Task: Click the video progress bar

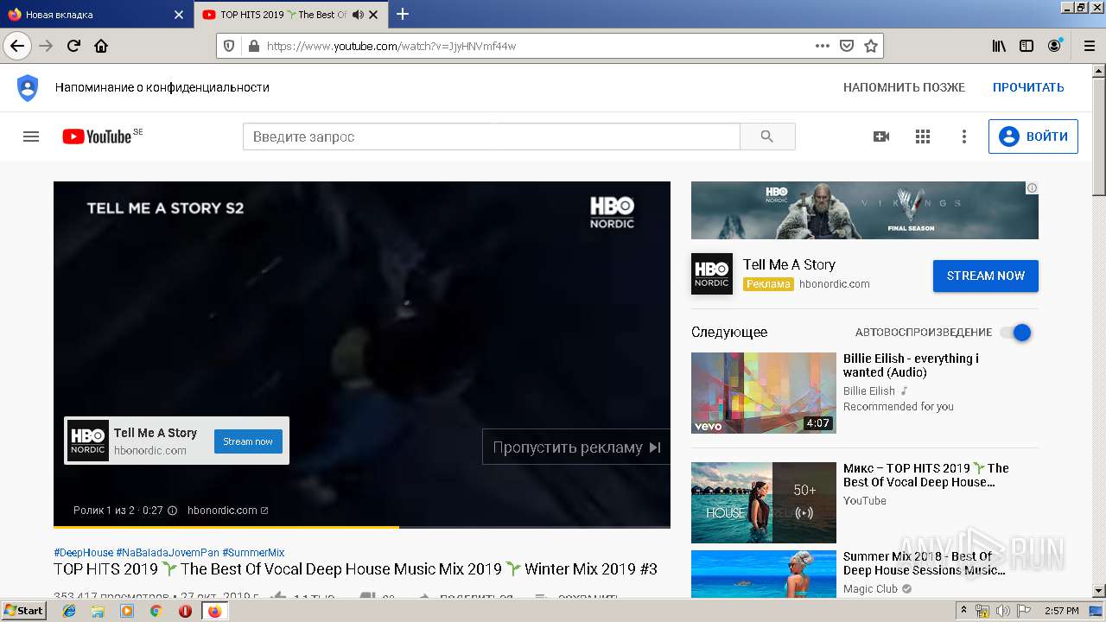Action: (362, 526)
